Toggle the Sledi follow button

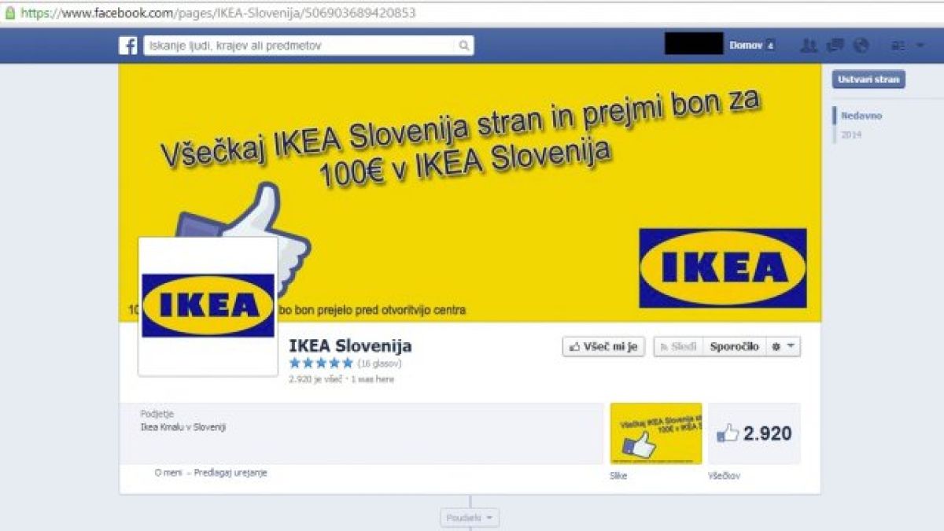(x=678, y=347)
